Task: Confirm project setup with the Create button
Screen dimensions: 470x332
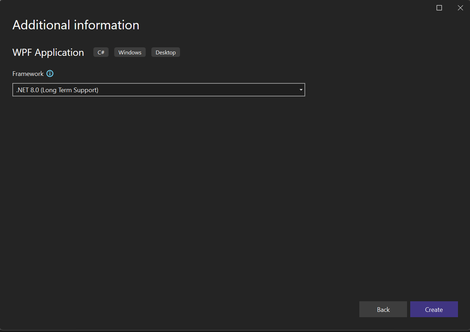Action: coord(434,309)
